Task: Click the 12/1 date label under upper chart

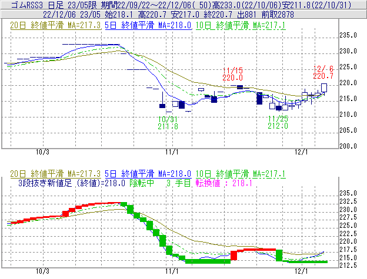Action: (x=301, y=152)
